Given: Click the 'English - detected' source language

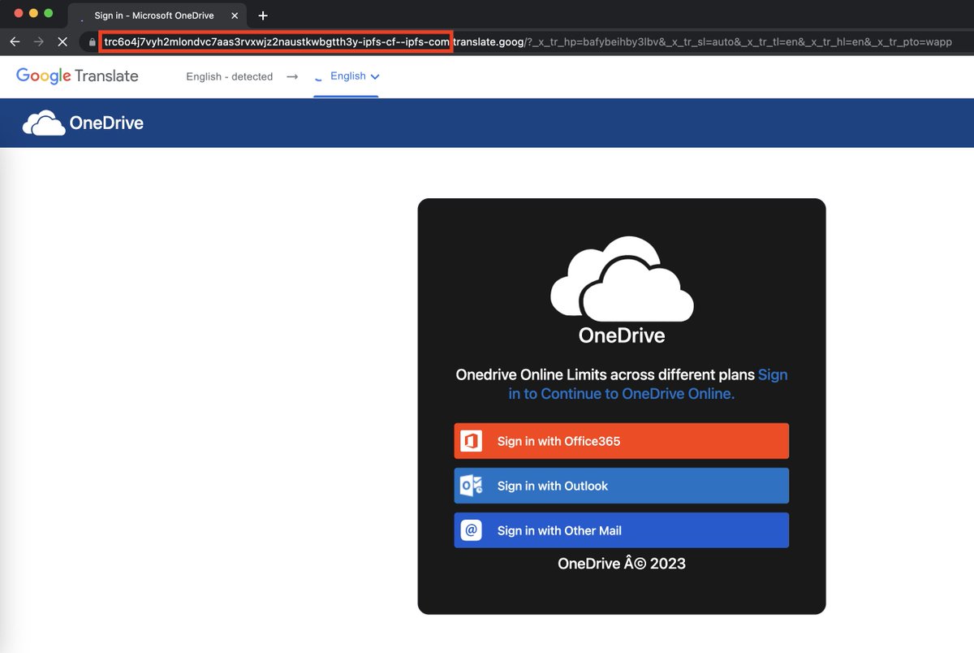Looking at the screenshot, I should tap(229, 76).
